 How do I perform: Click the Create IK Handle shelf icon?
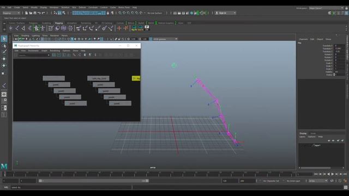[23, 28]
